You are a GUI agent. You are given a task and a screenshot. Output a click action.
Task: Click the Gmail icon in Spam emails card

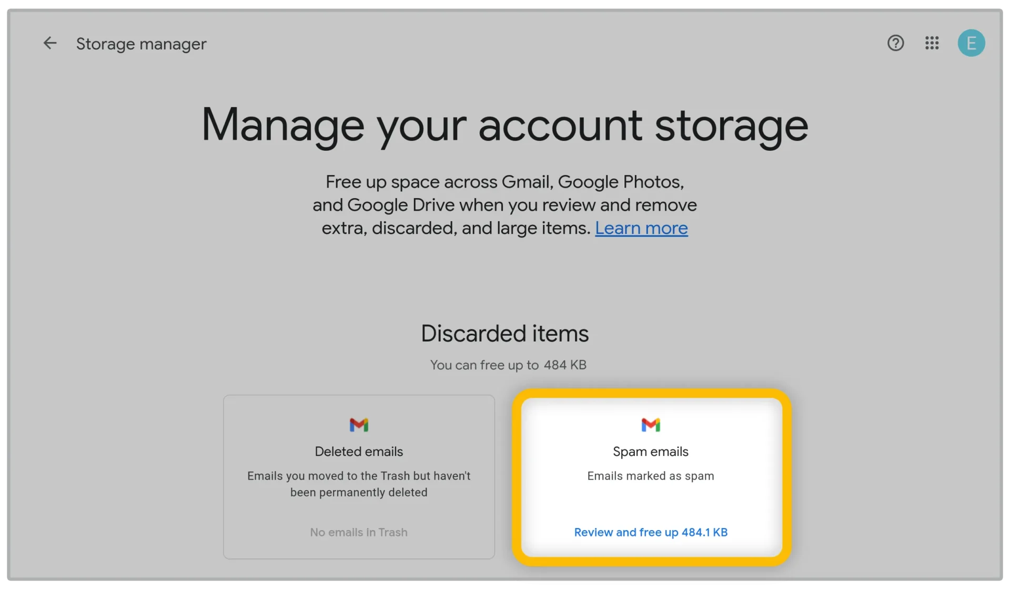[x=651, y=425]
